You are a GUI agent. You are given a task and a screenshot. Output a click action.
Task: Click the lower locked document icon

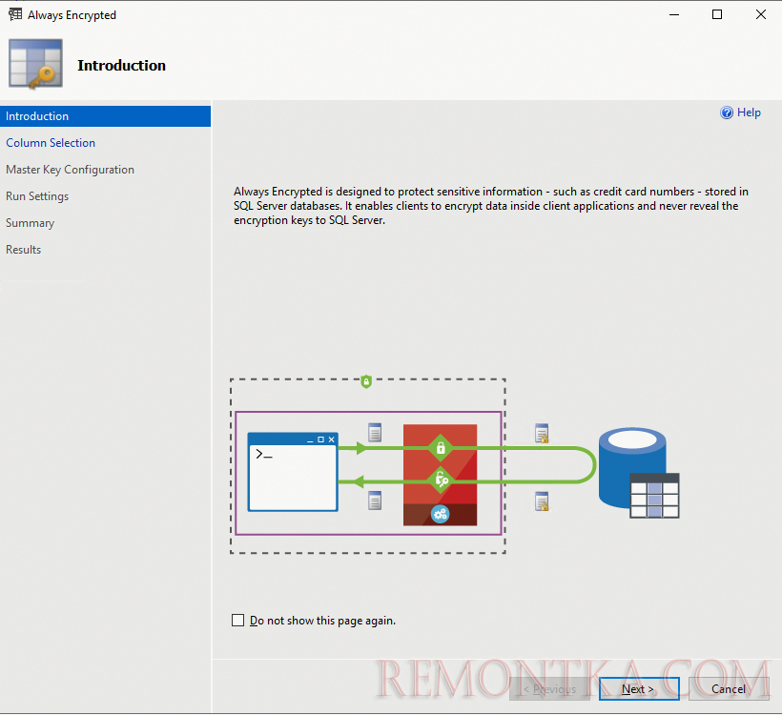pyautogui.click(x=542, y=501)
